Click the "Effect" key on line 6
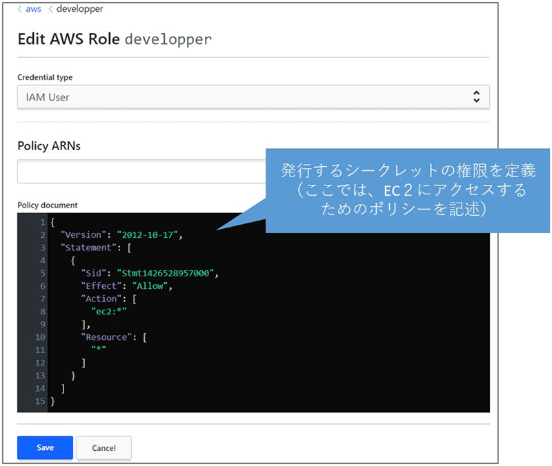The image size is (552, 466). (x=101, y=286)
